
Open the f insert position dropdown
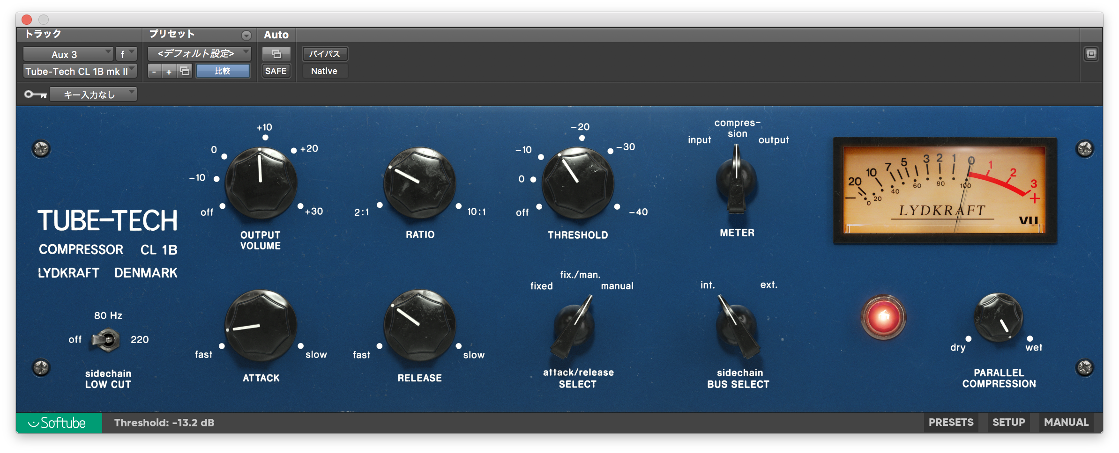coord(126,54)
